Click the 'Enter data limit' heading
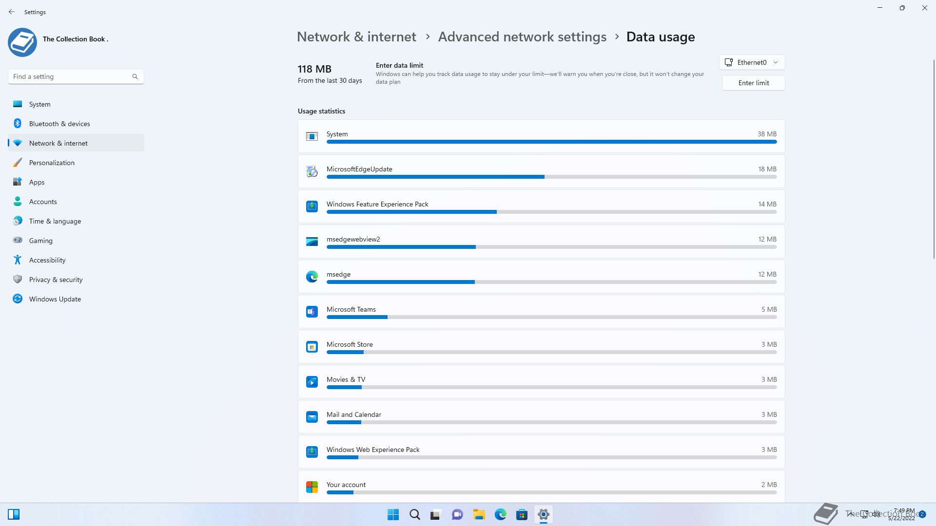 point(399,65)
